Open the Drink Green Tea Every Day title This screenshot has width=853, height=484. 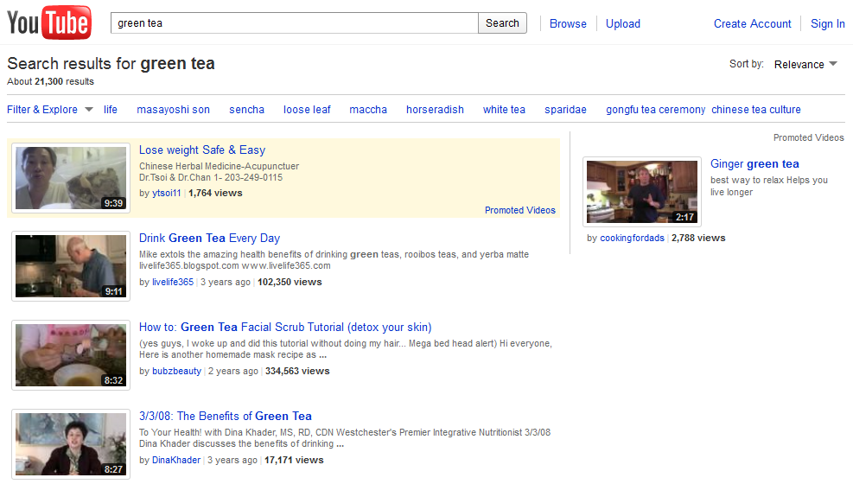pyautogui.click(x=209, y=239)
